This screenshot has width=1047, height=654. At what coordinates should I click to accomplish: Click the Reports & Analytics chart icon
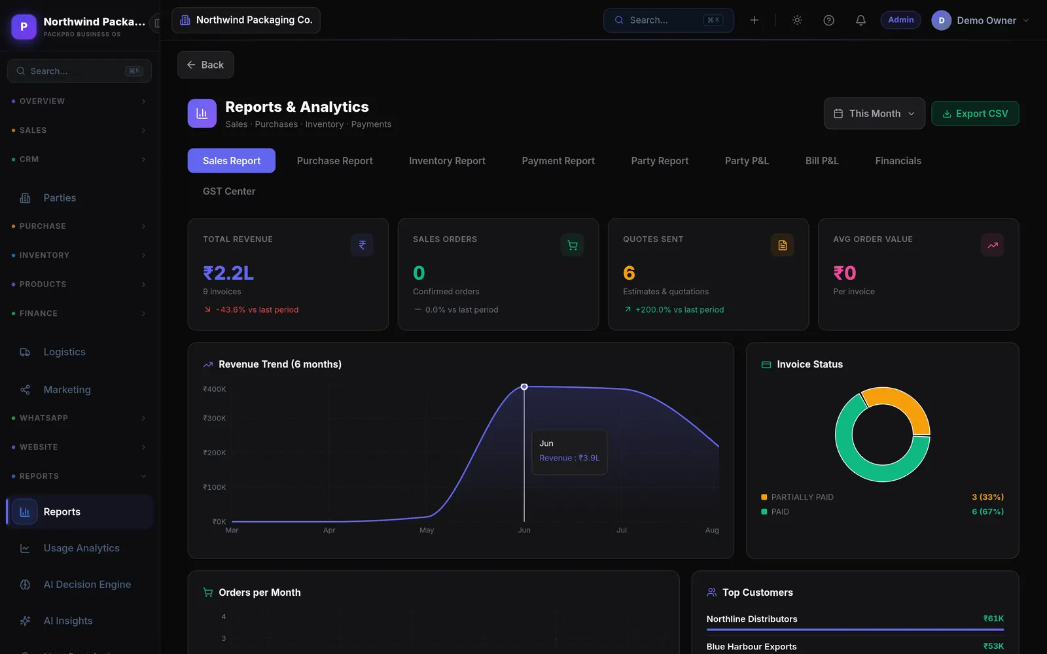202,114
